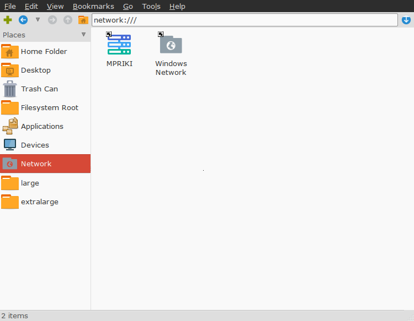
Task: Select the Windows Network folder icon
Action: (x=171, y=44)
